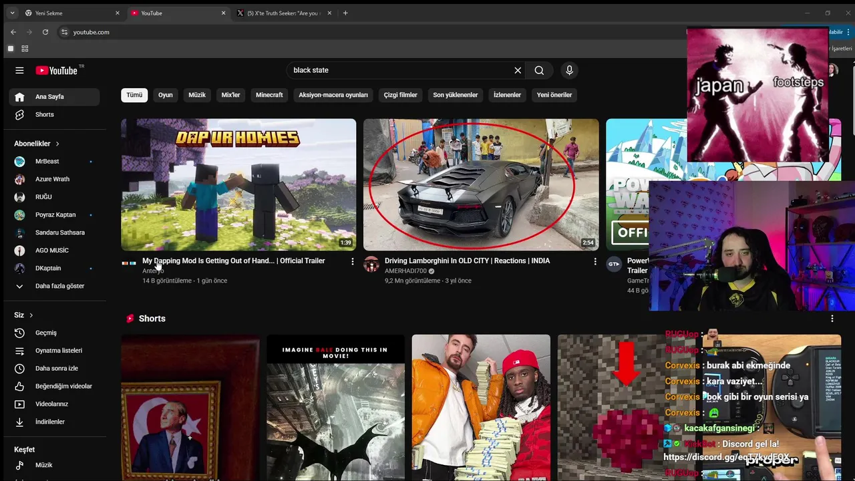855x481 pixels.
Task: Reload the page in the browser
Action: 45,32
